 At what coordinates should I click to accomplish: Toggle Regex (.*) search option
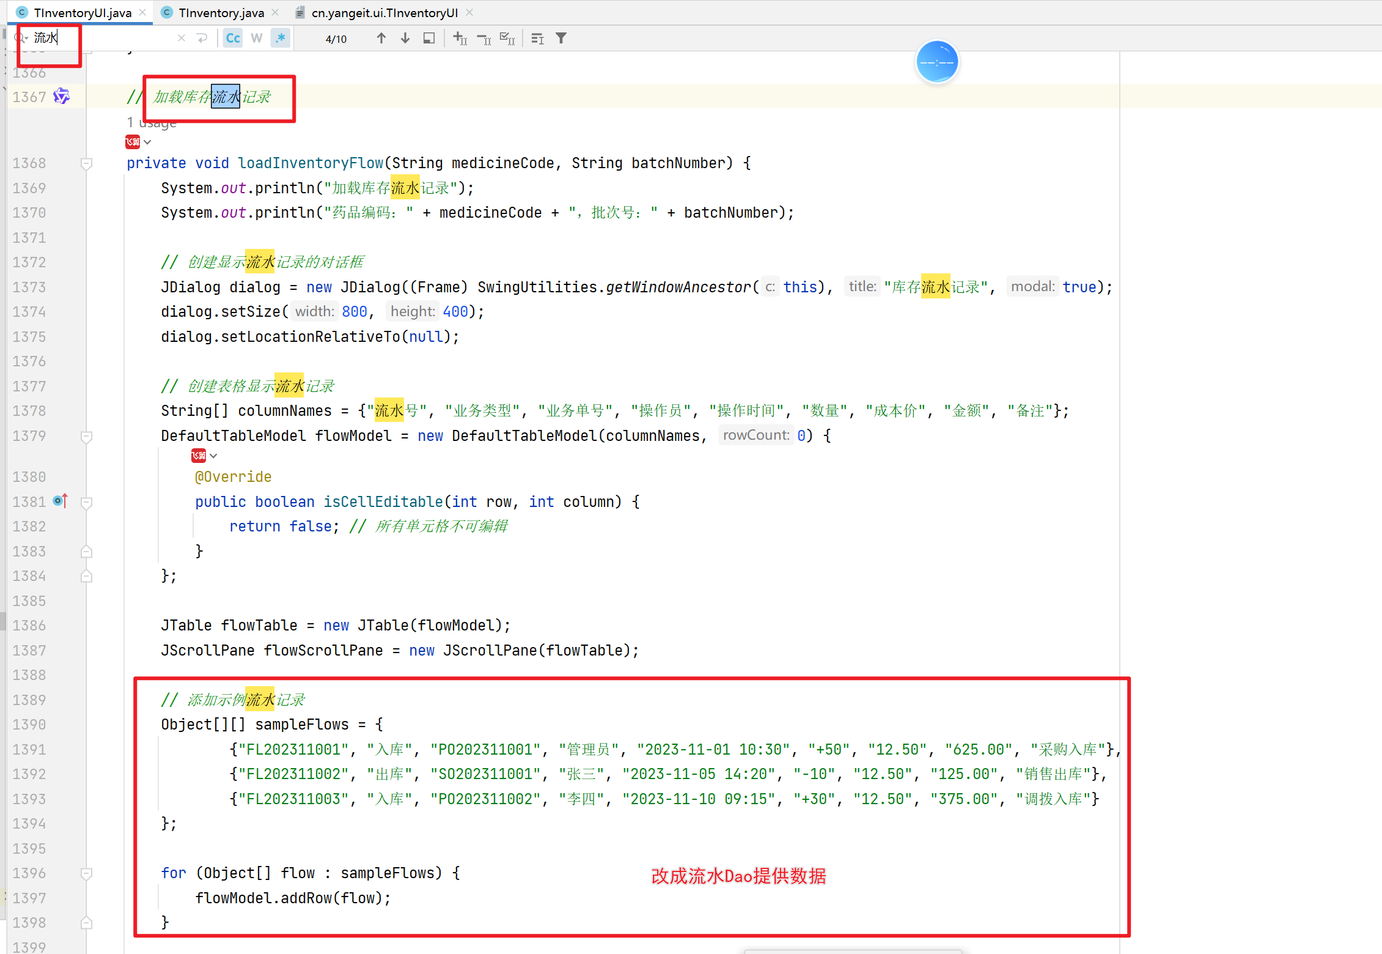pos(281,39)
